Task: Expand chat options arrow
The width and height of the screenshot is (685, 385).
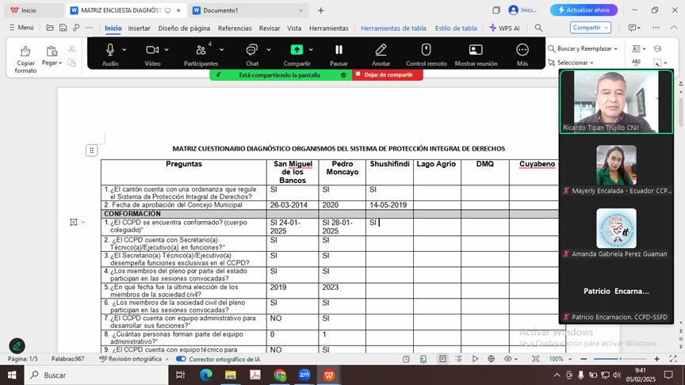Action: point(269,50)
